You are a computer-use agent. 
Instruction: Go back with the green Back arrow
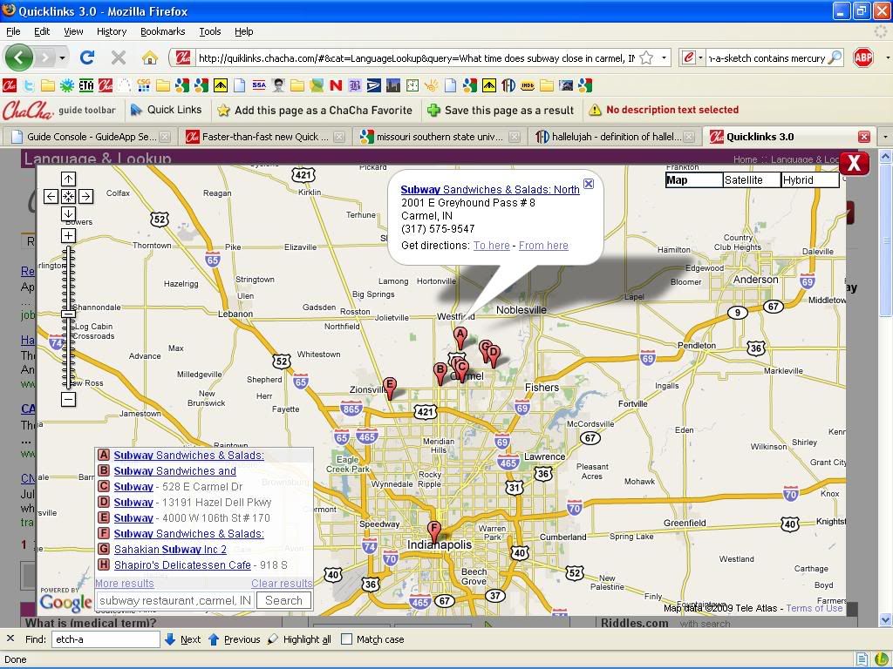19,57
